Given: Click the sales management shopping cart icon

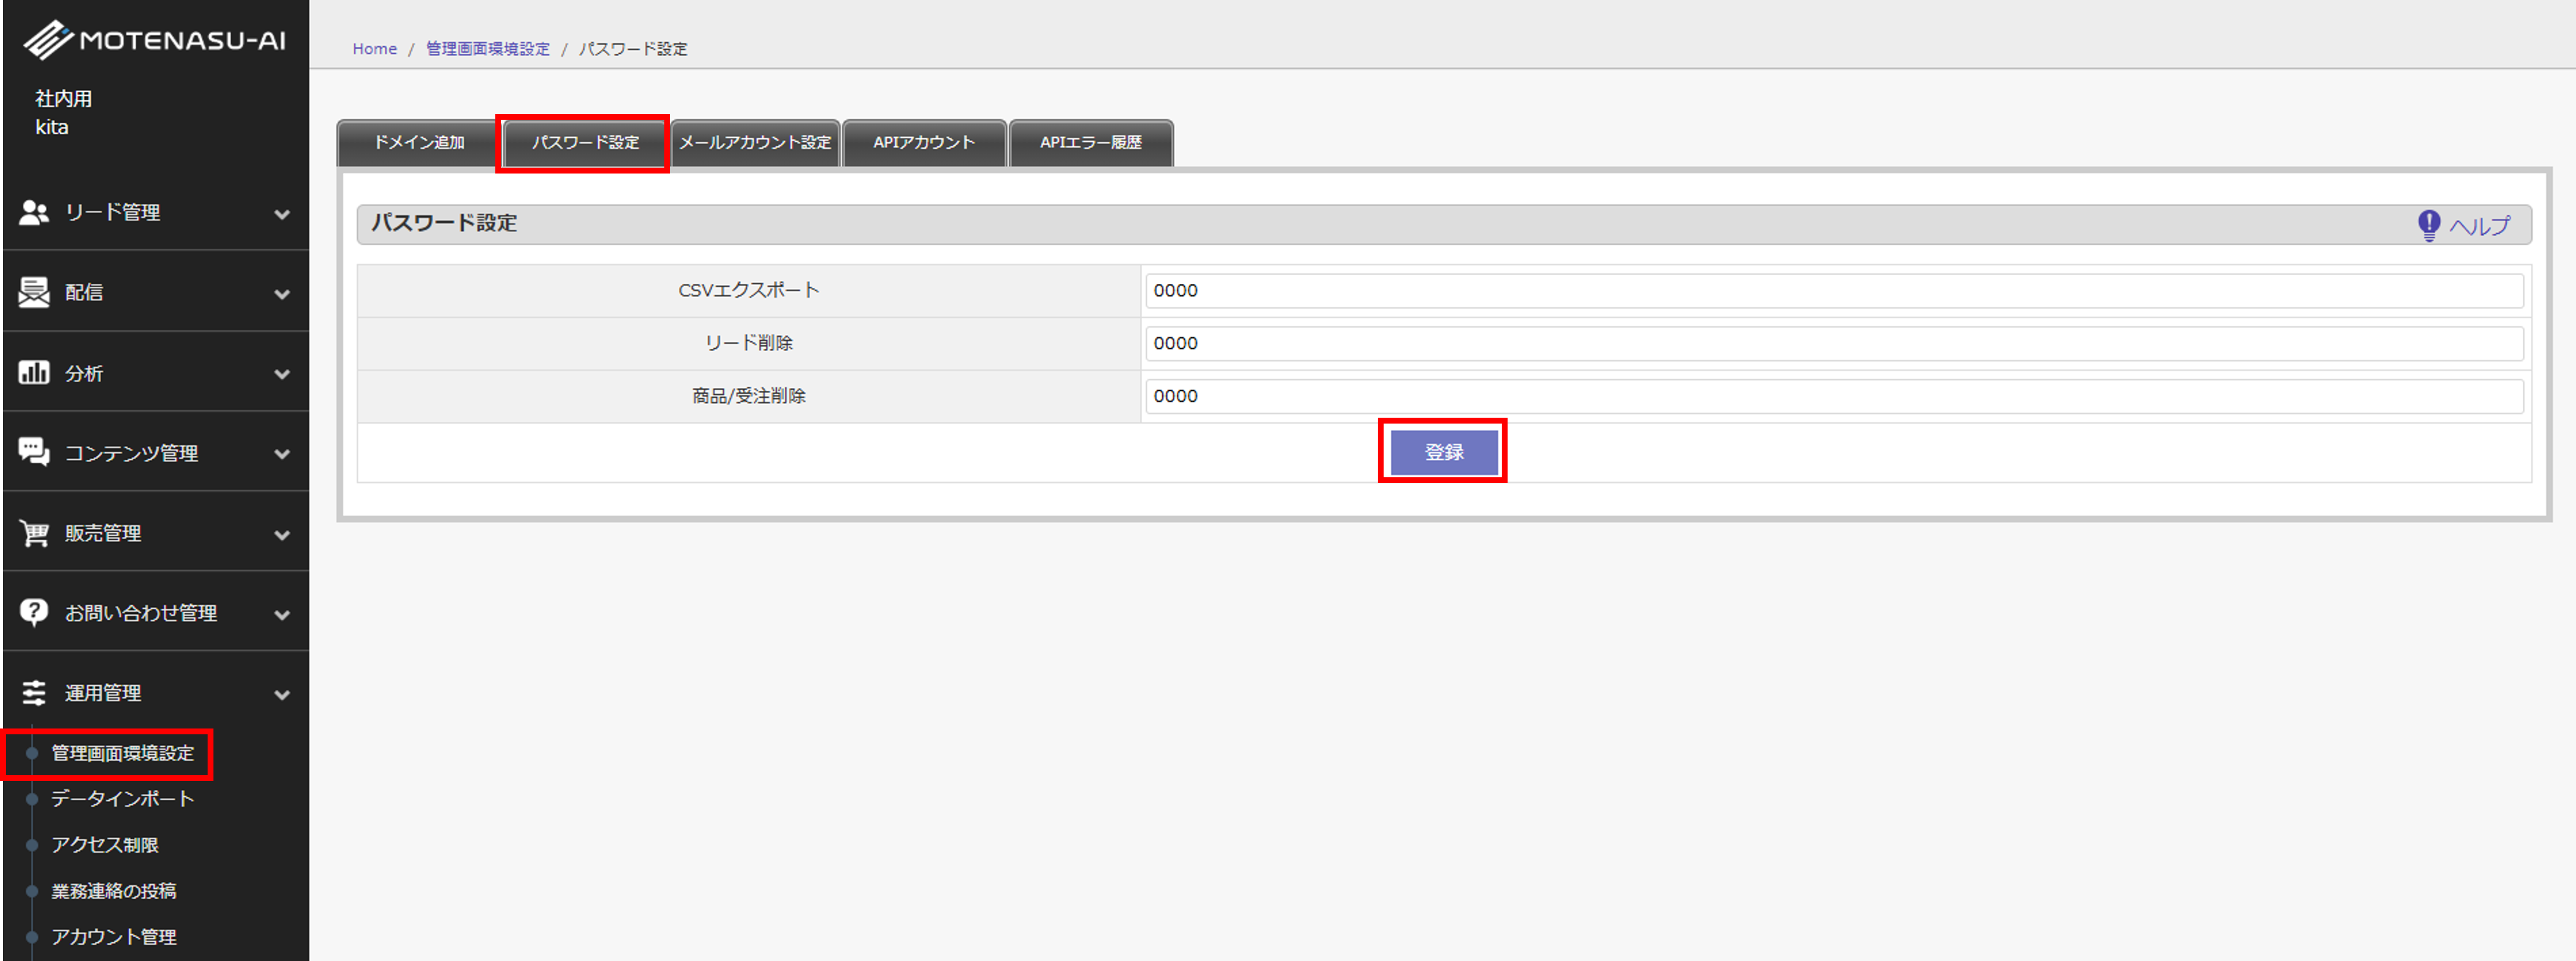Looking at the screenshot, I should pos(34,532).
